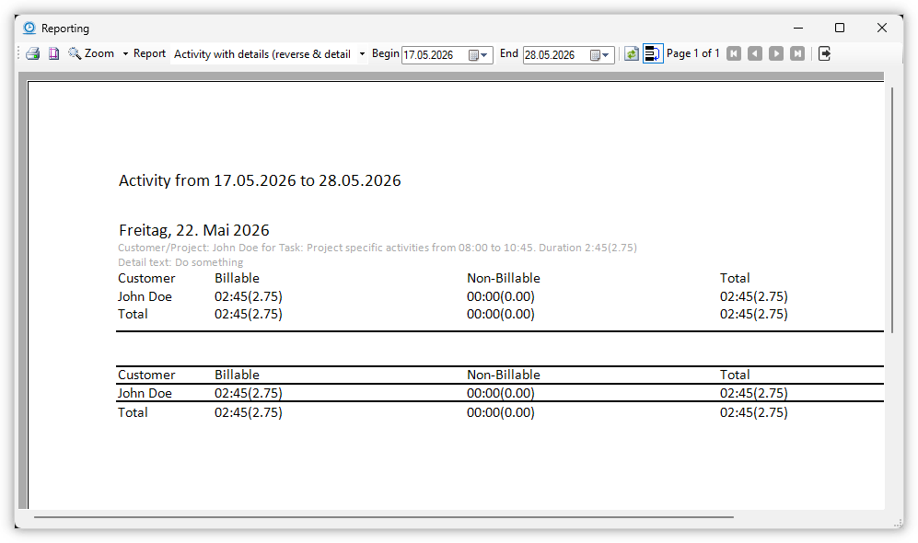The image size is (918, 543).
Task: Toggle the details view icon beside refresh
Action: (653, 53)
